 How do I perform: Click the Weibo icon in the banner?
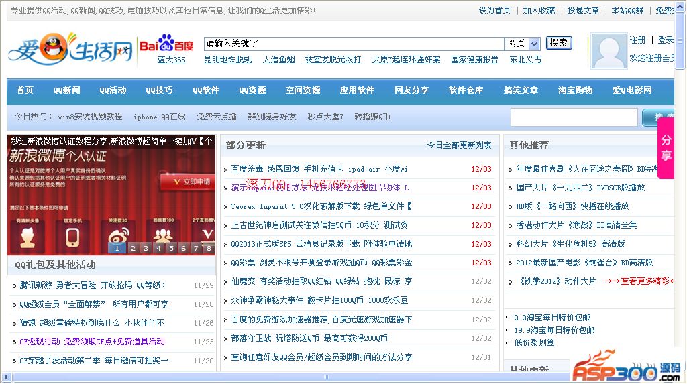(117, 233)
